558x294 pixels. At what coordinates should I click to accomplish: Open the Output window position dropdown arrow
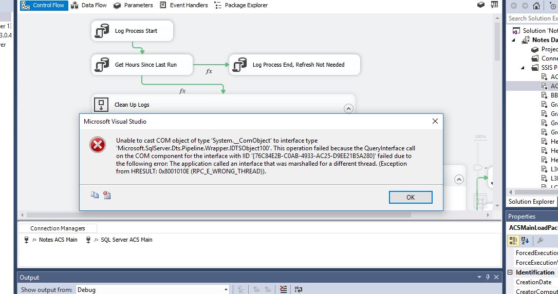479,277
